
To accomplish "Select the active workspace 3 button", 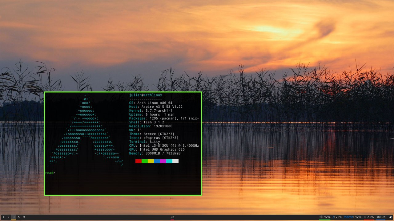I will click(14, 217).
